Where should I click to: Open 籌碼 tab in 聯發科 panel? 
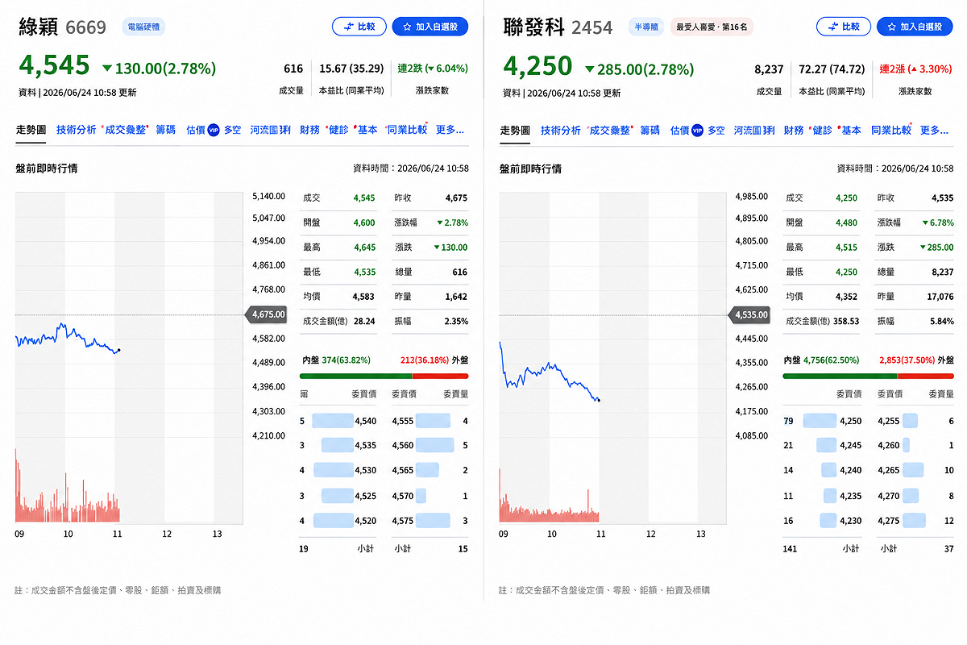pyautogui.click(x=650, y=130)
